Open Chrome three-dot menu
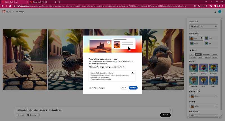The height and width of the screenshot is (121, 225). [222, 6]
